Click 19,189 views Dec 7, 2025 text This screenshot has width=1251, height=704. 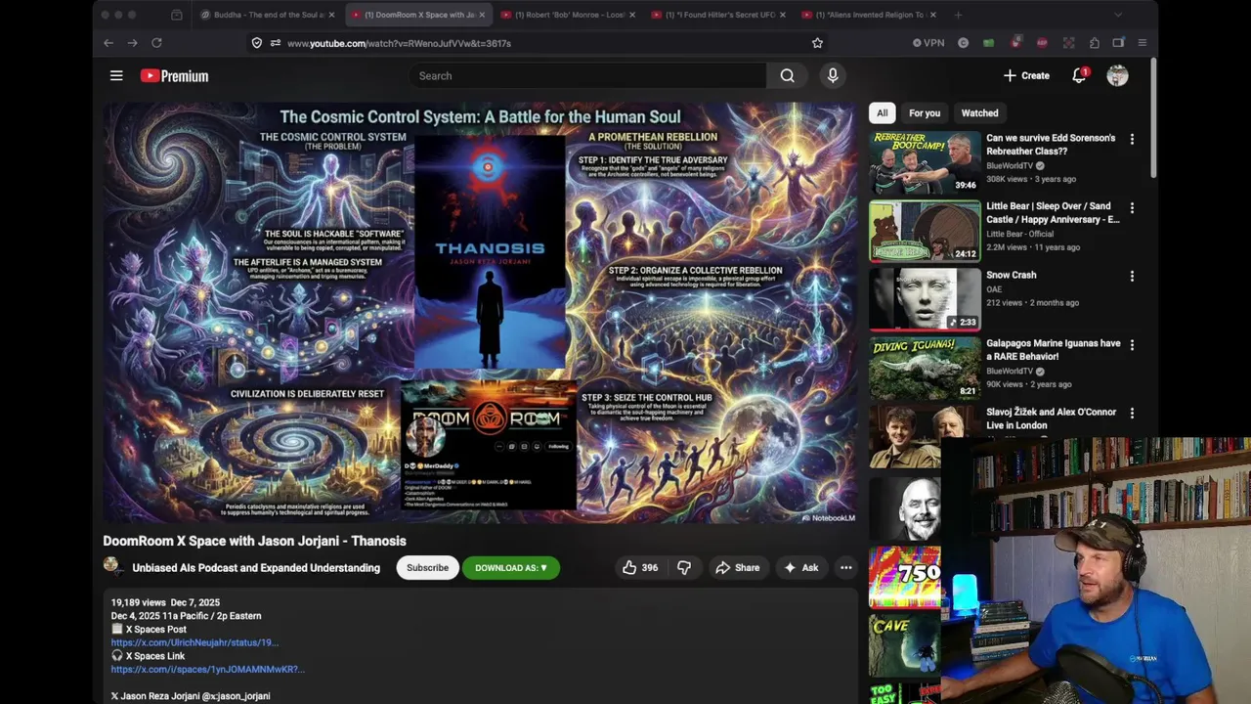click(x=165, y=602)
